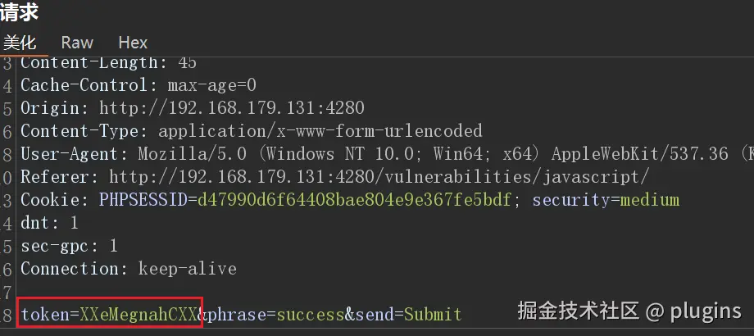Click the PHPSESSID cookie value
Image resolution: width=754 pixels, height=336 pixels.
pyautogui.click(x=352, y=200)
